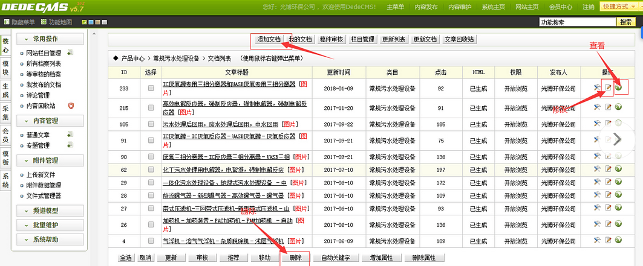Screen dimensions: 643x266
Task: Open article titled 化工污水处理用电解器
Action: point(223,169)
